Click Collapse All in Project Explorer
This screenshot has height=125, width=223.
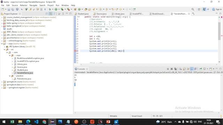coord(47,14)
